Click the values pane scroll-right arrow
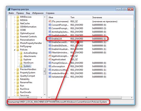Viewport: 141px width, 111px height. (x=132, y=98)
